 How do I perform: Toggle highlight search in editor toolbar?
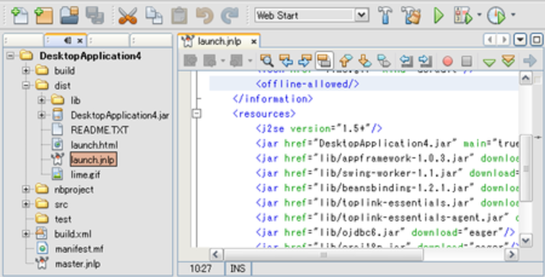(324, 61)
